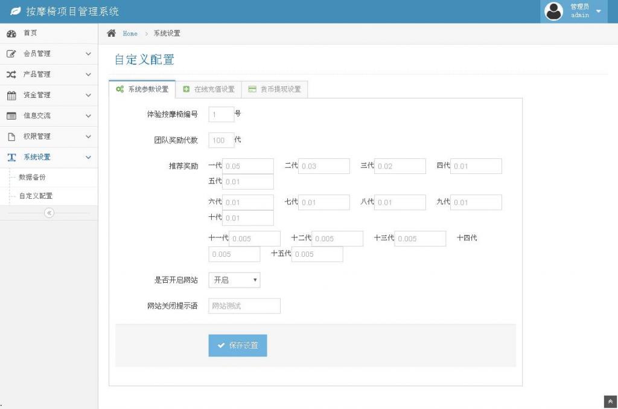Click the gear icon on 系统参数设置 tab

click(119, 89)
